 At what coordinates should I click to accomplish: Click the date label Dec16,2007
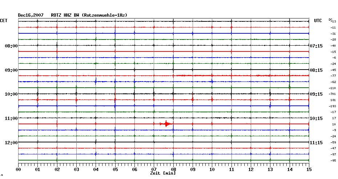pyautogui.click(x=31, y=15)
